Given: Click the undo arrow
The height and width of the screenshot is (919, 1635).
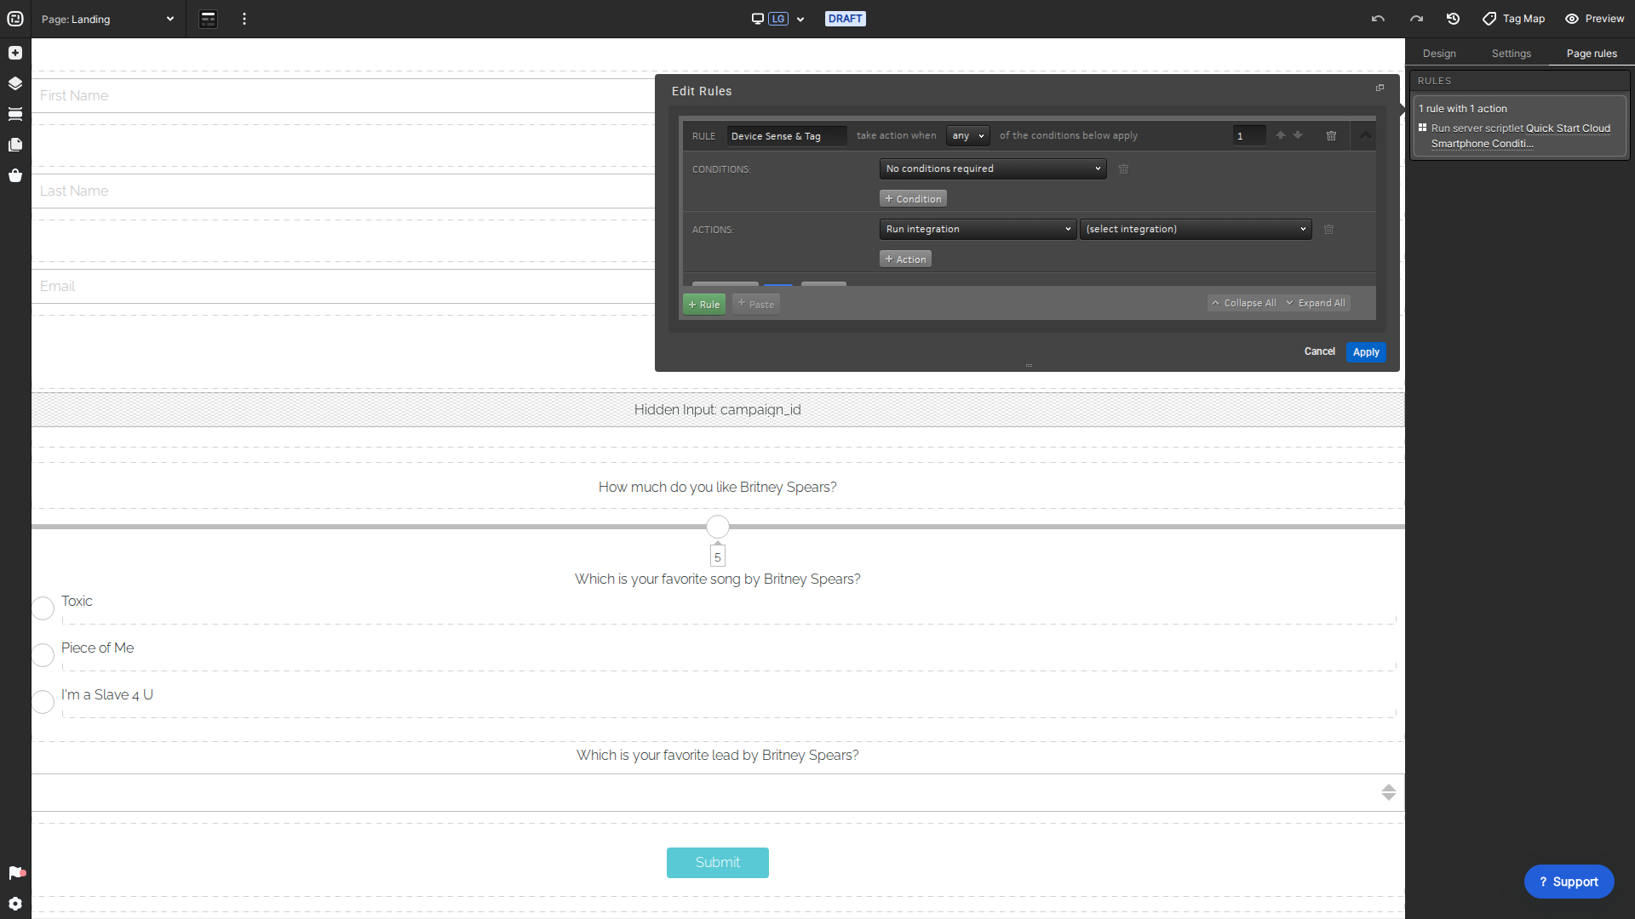Looking at the screenshot, I should click(x=1378, y=19).
